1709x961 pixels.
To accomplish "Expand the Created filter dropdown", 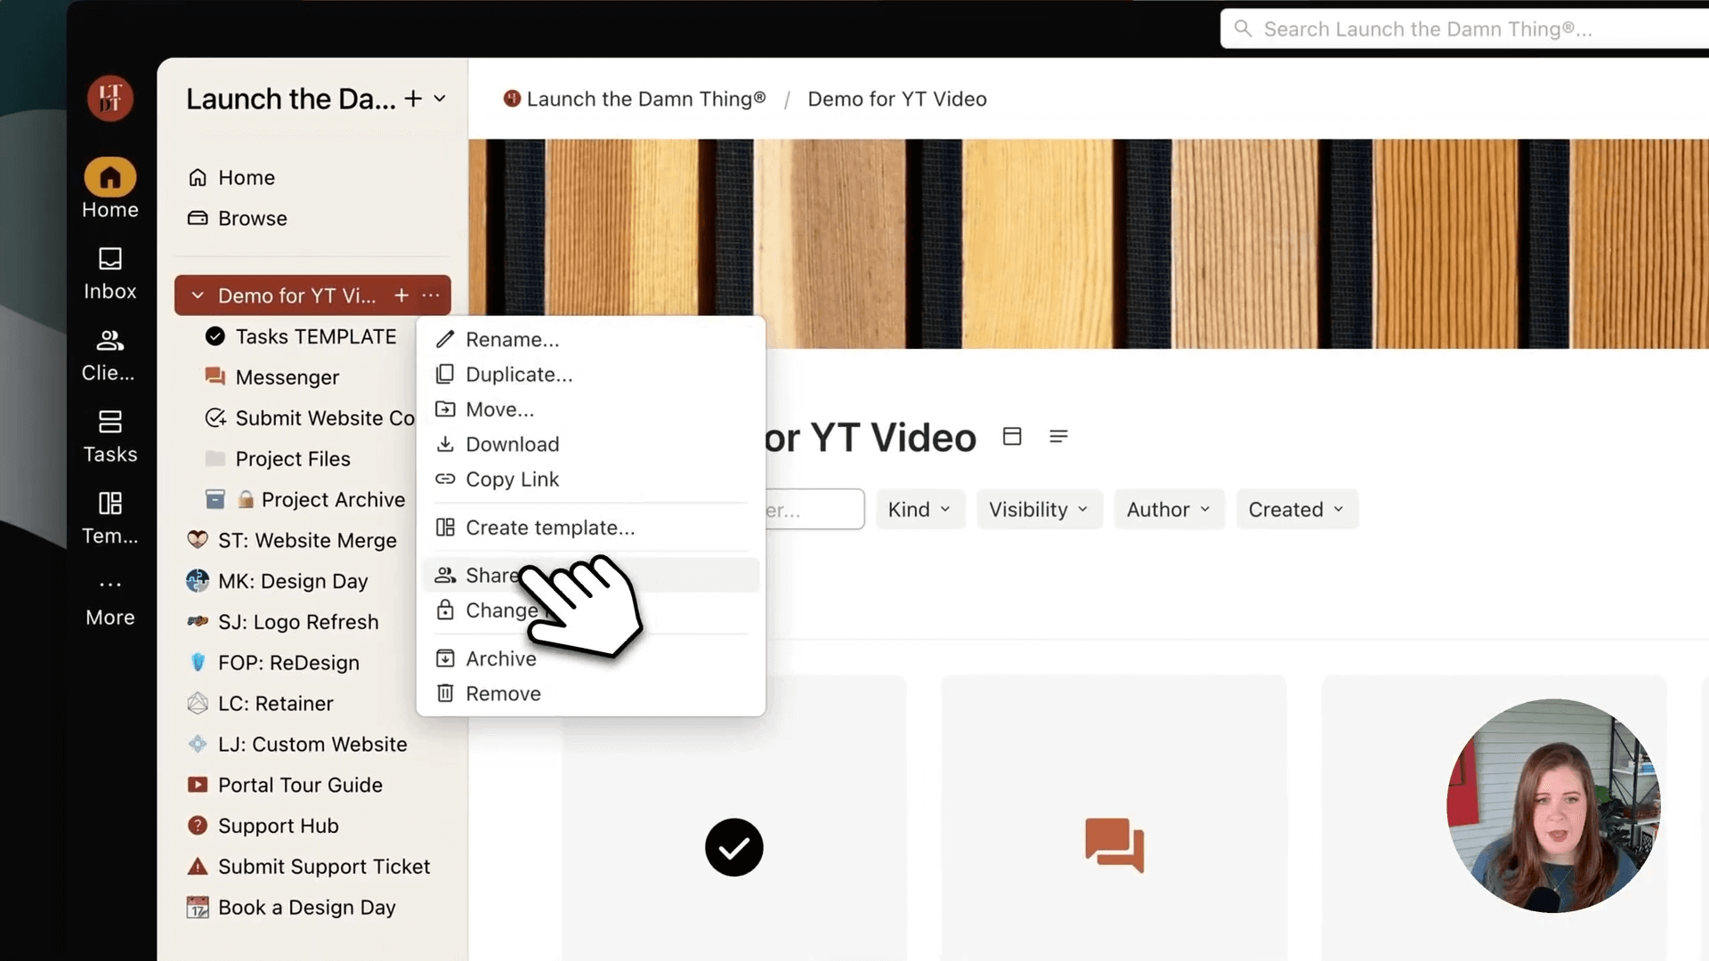I will [1296, 510].
